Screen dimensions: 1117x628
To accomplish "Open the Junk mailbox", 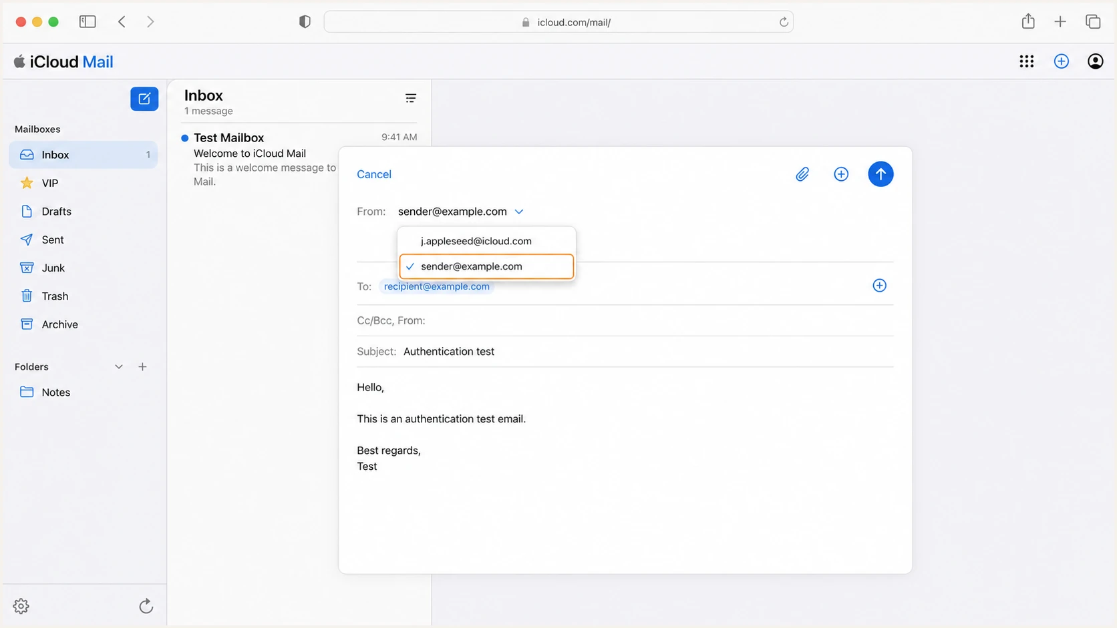I will point(84,268).
